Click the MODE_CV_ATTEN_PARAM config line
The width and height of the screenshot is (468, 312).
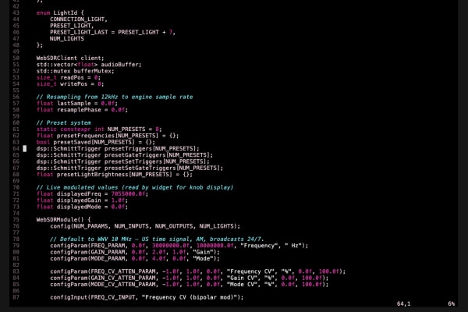click(189, 285)
